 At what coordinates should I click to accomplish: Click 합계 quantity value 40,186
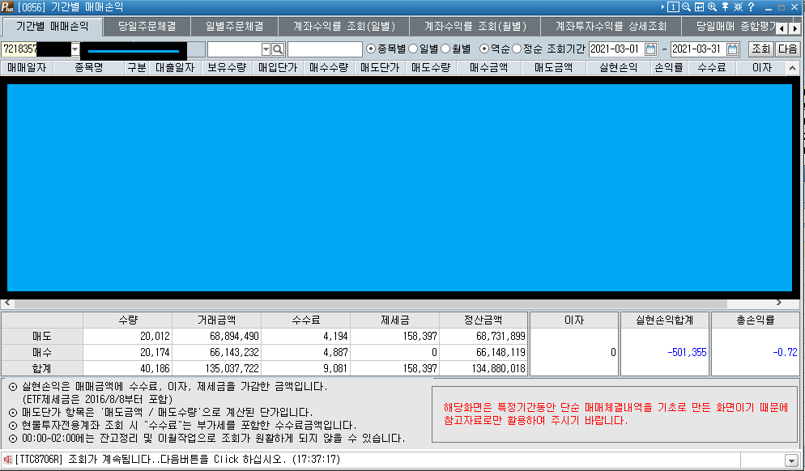click(155, 368)
